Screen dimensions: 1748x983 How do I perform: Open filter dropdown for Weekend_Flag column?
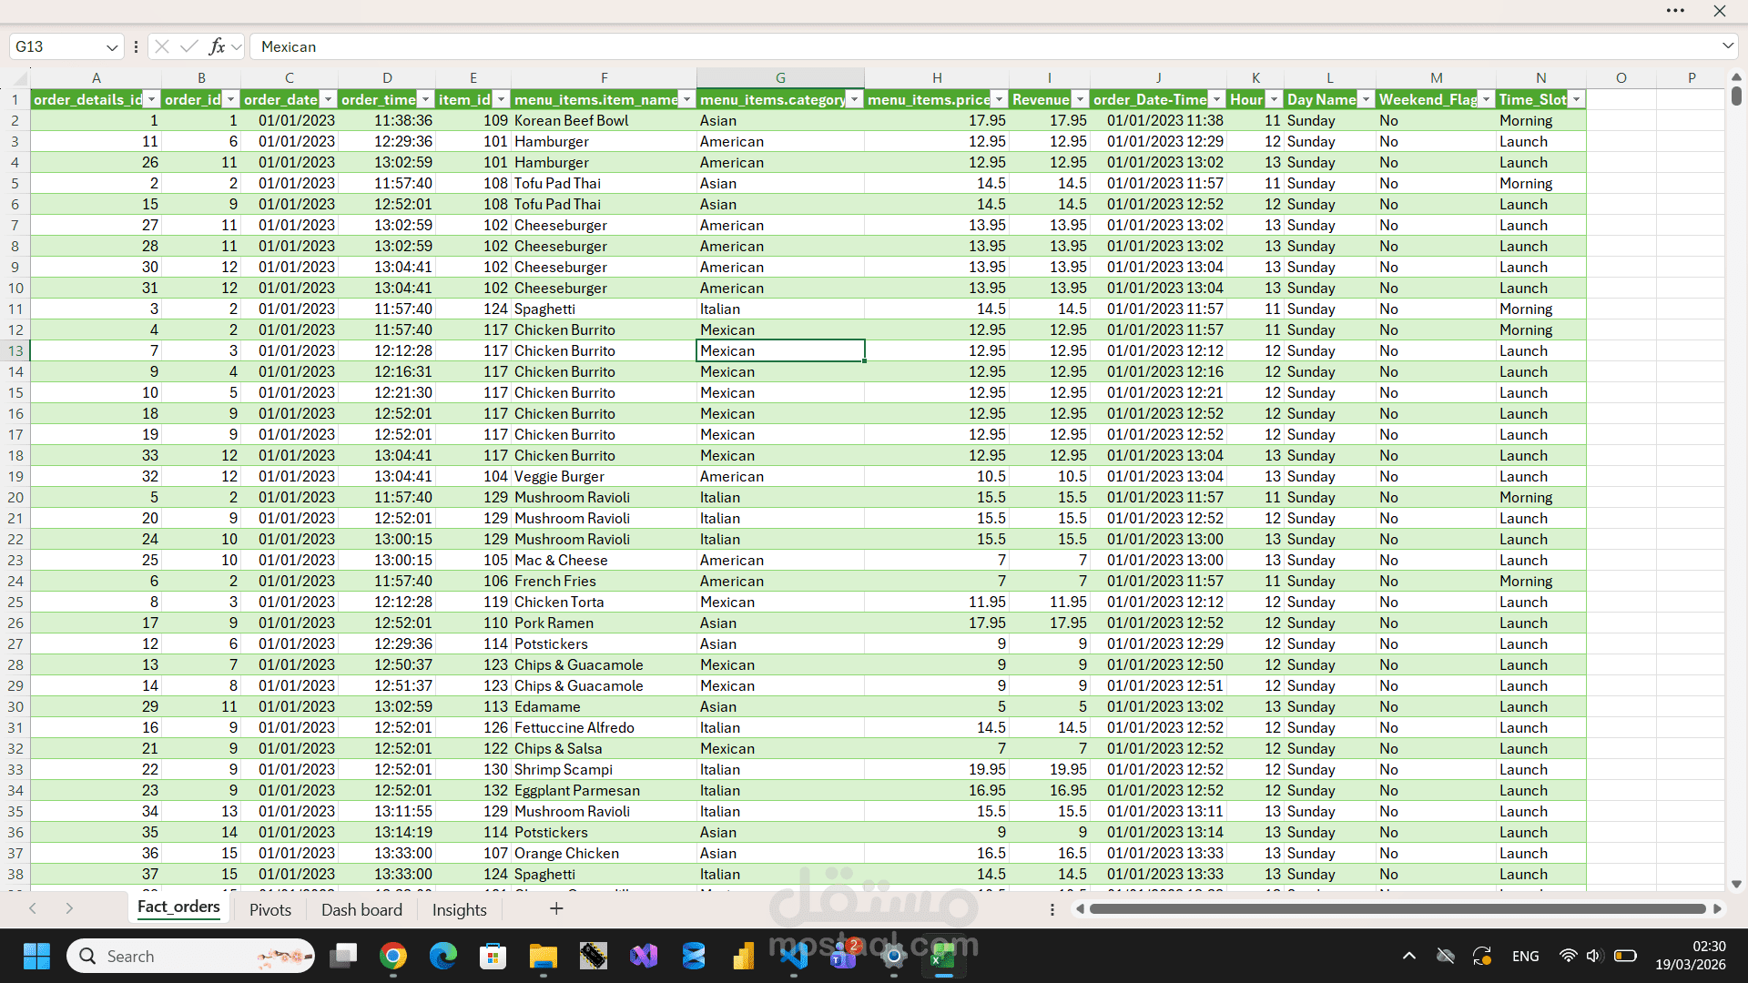[1486, 99]
